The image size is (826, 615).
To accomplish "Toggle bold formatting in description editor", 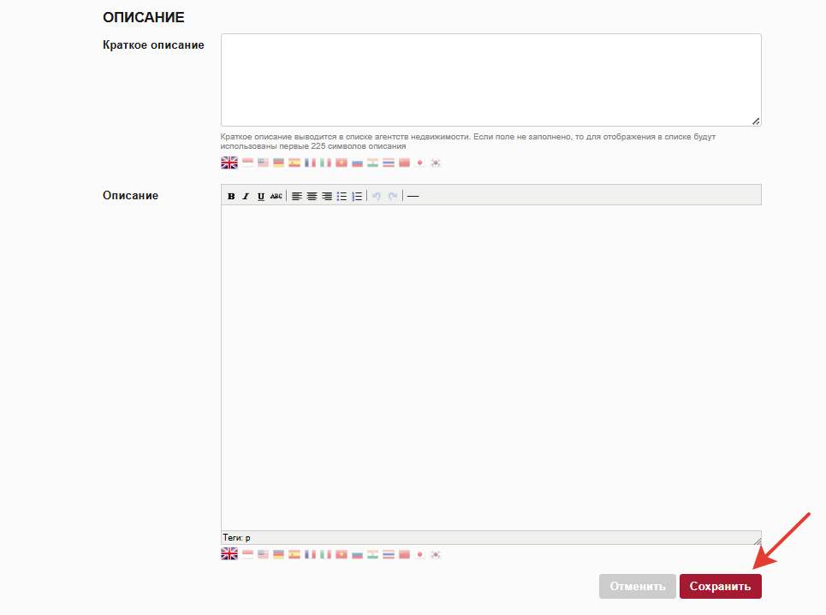I will [231, 196].
